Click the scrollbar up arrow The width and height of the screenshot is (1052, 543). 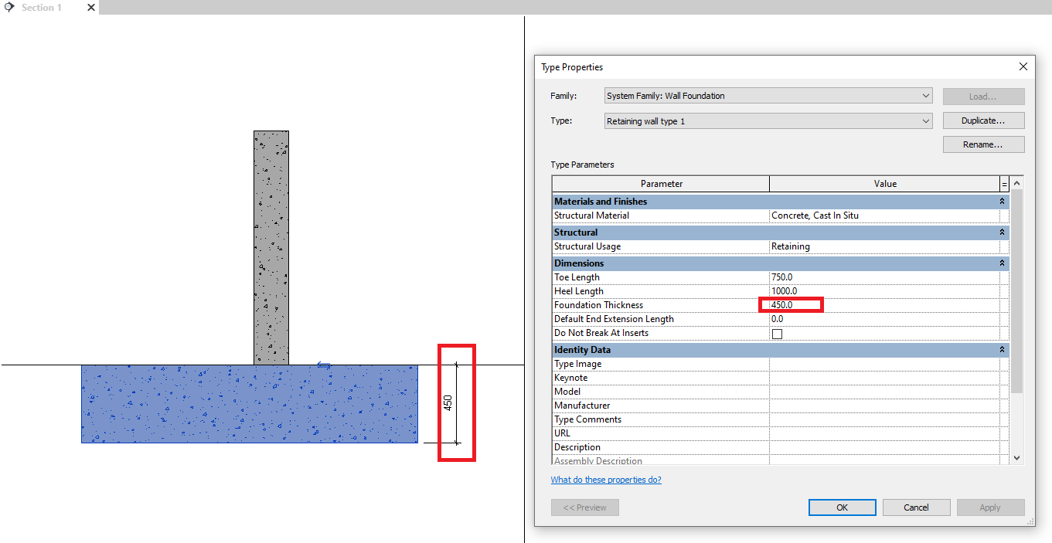(x=1017, y=182)
